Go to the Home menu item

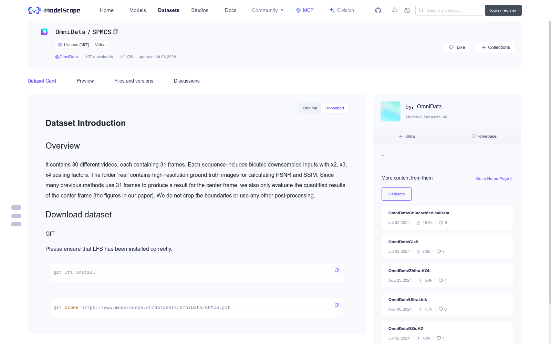click(x=107, y=10)
